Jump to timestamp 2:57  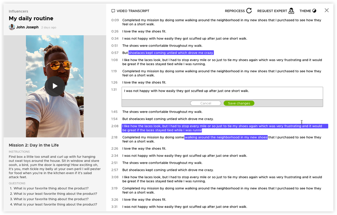click(x=115, y=170)
